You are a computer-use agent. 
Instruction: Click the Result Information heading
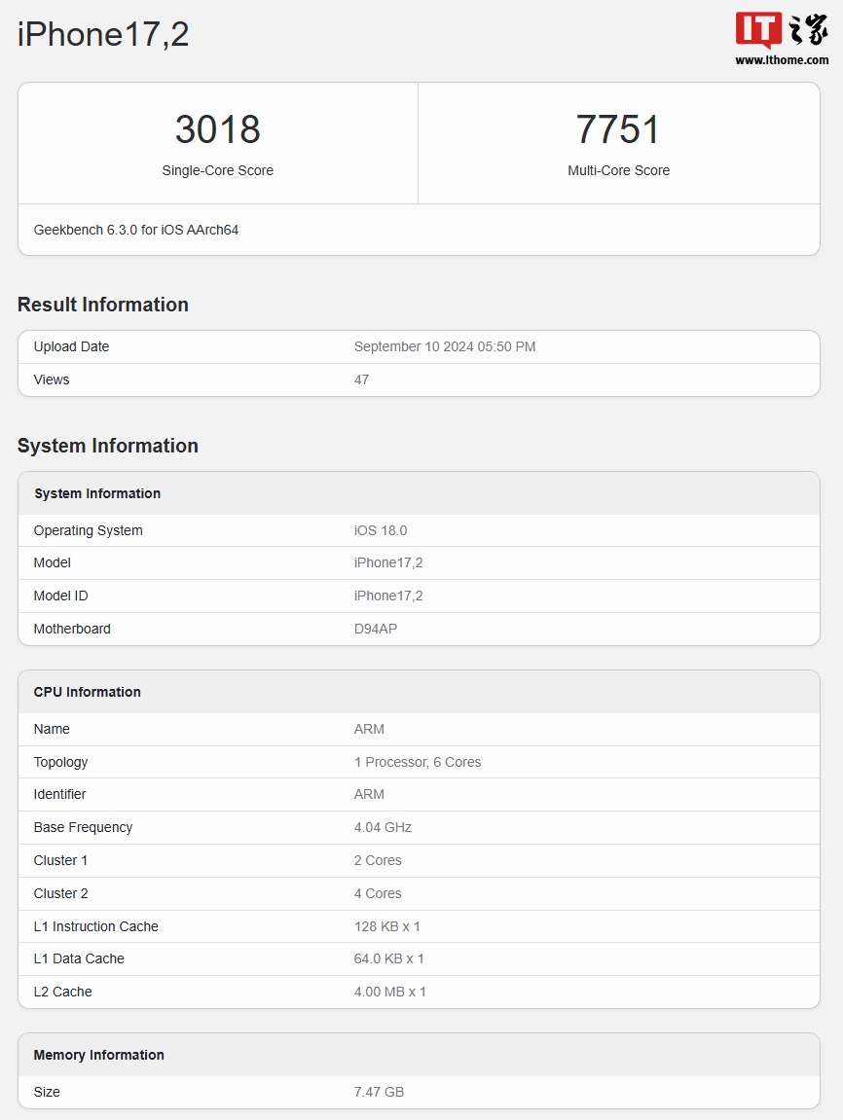coord(103,305)
